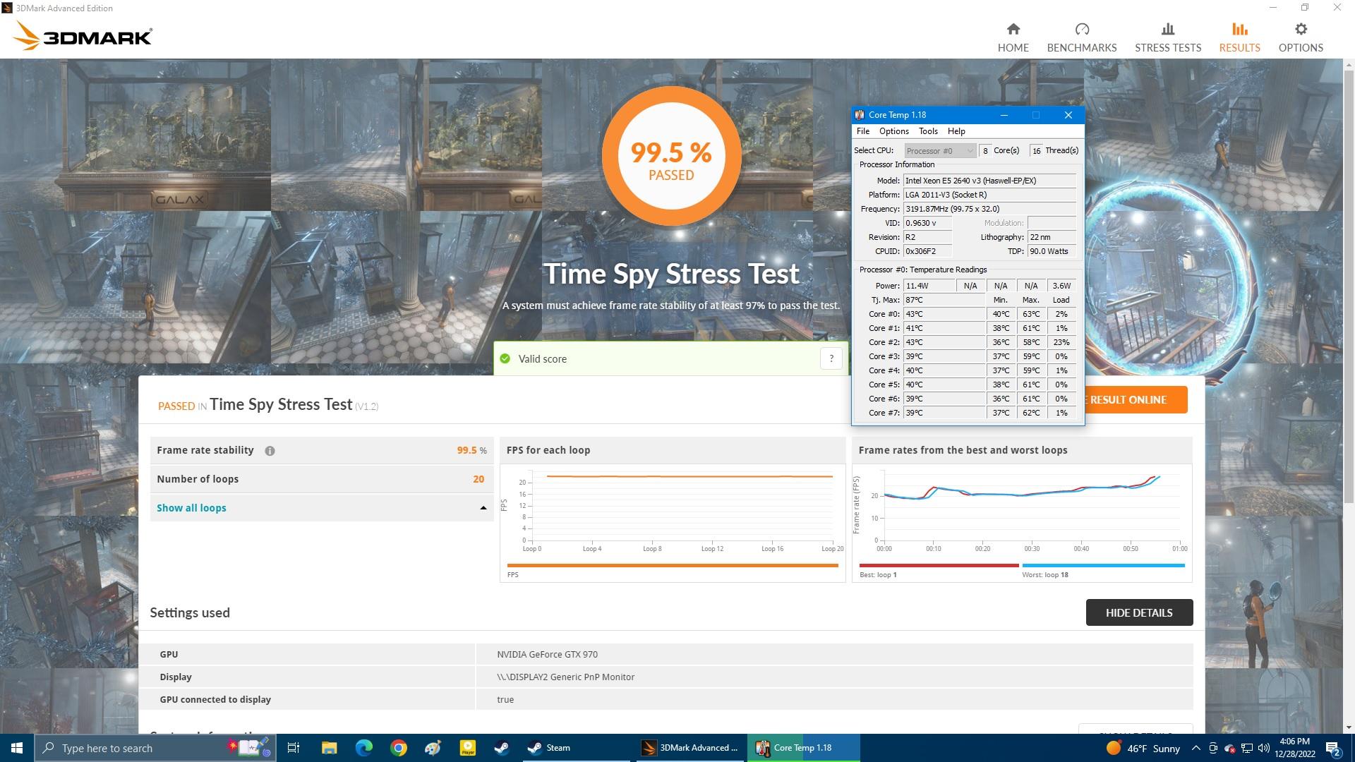This screenshot has height=762, width=1355.
Task: Open Google Chrome from taskbar
Action: pos(399,748)
